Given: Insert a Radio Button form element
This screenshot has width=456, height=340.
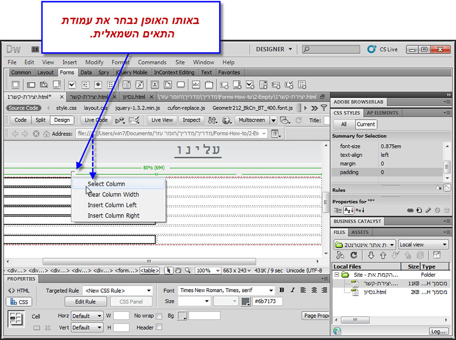Looking at the screenshot, I should 98,84.
